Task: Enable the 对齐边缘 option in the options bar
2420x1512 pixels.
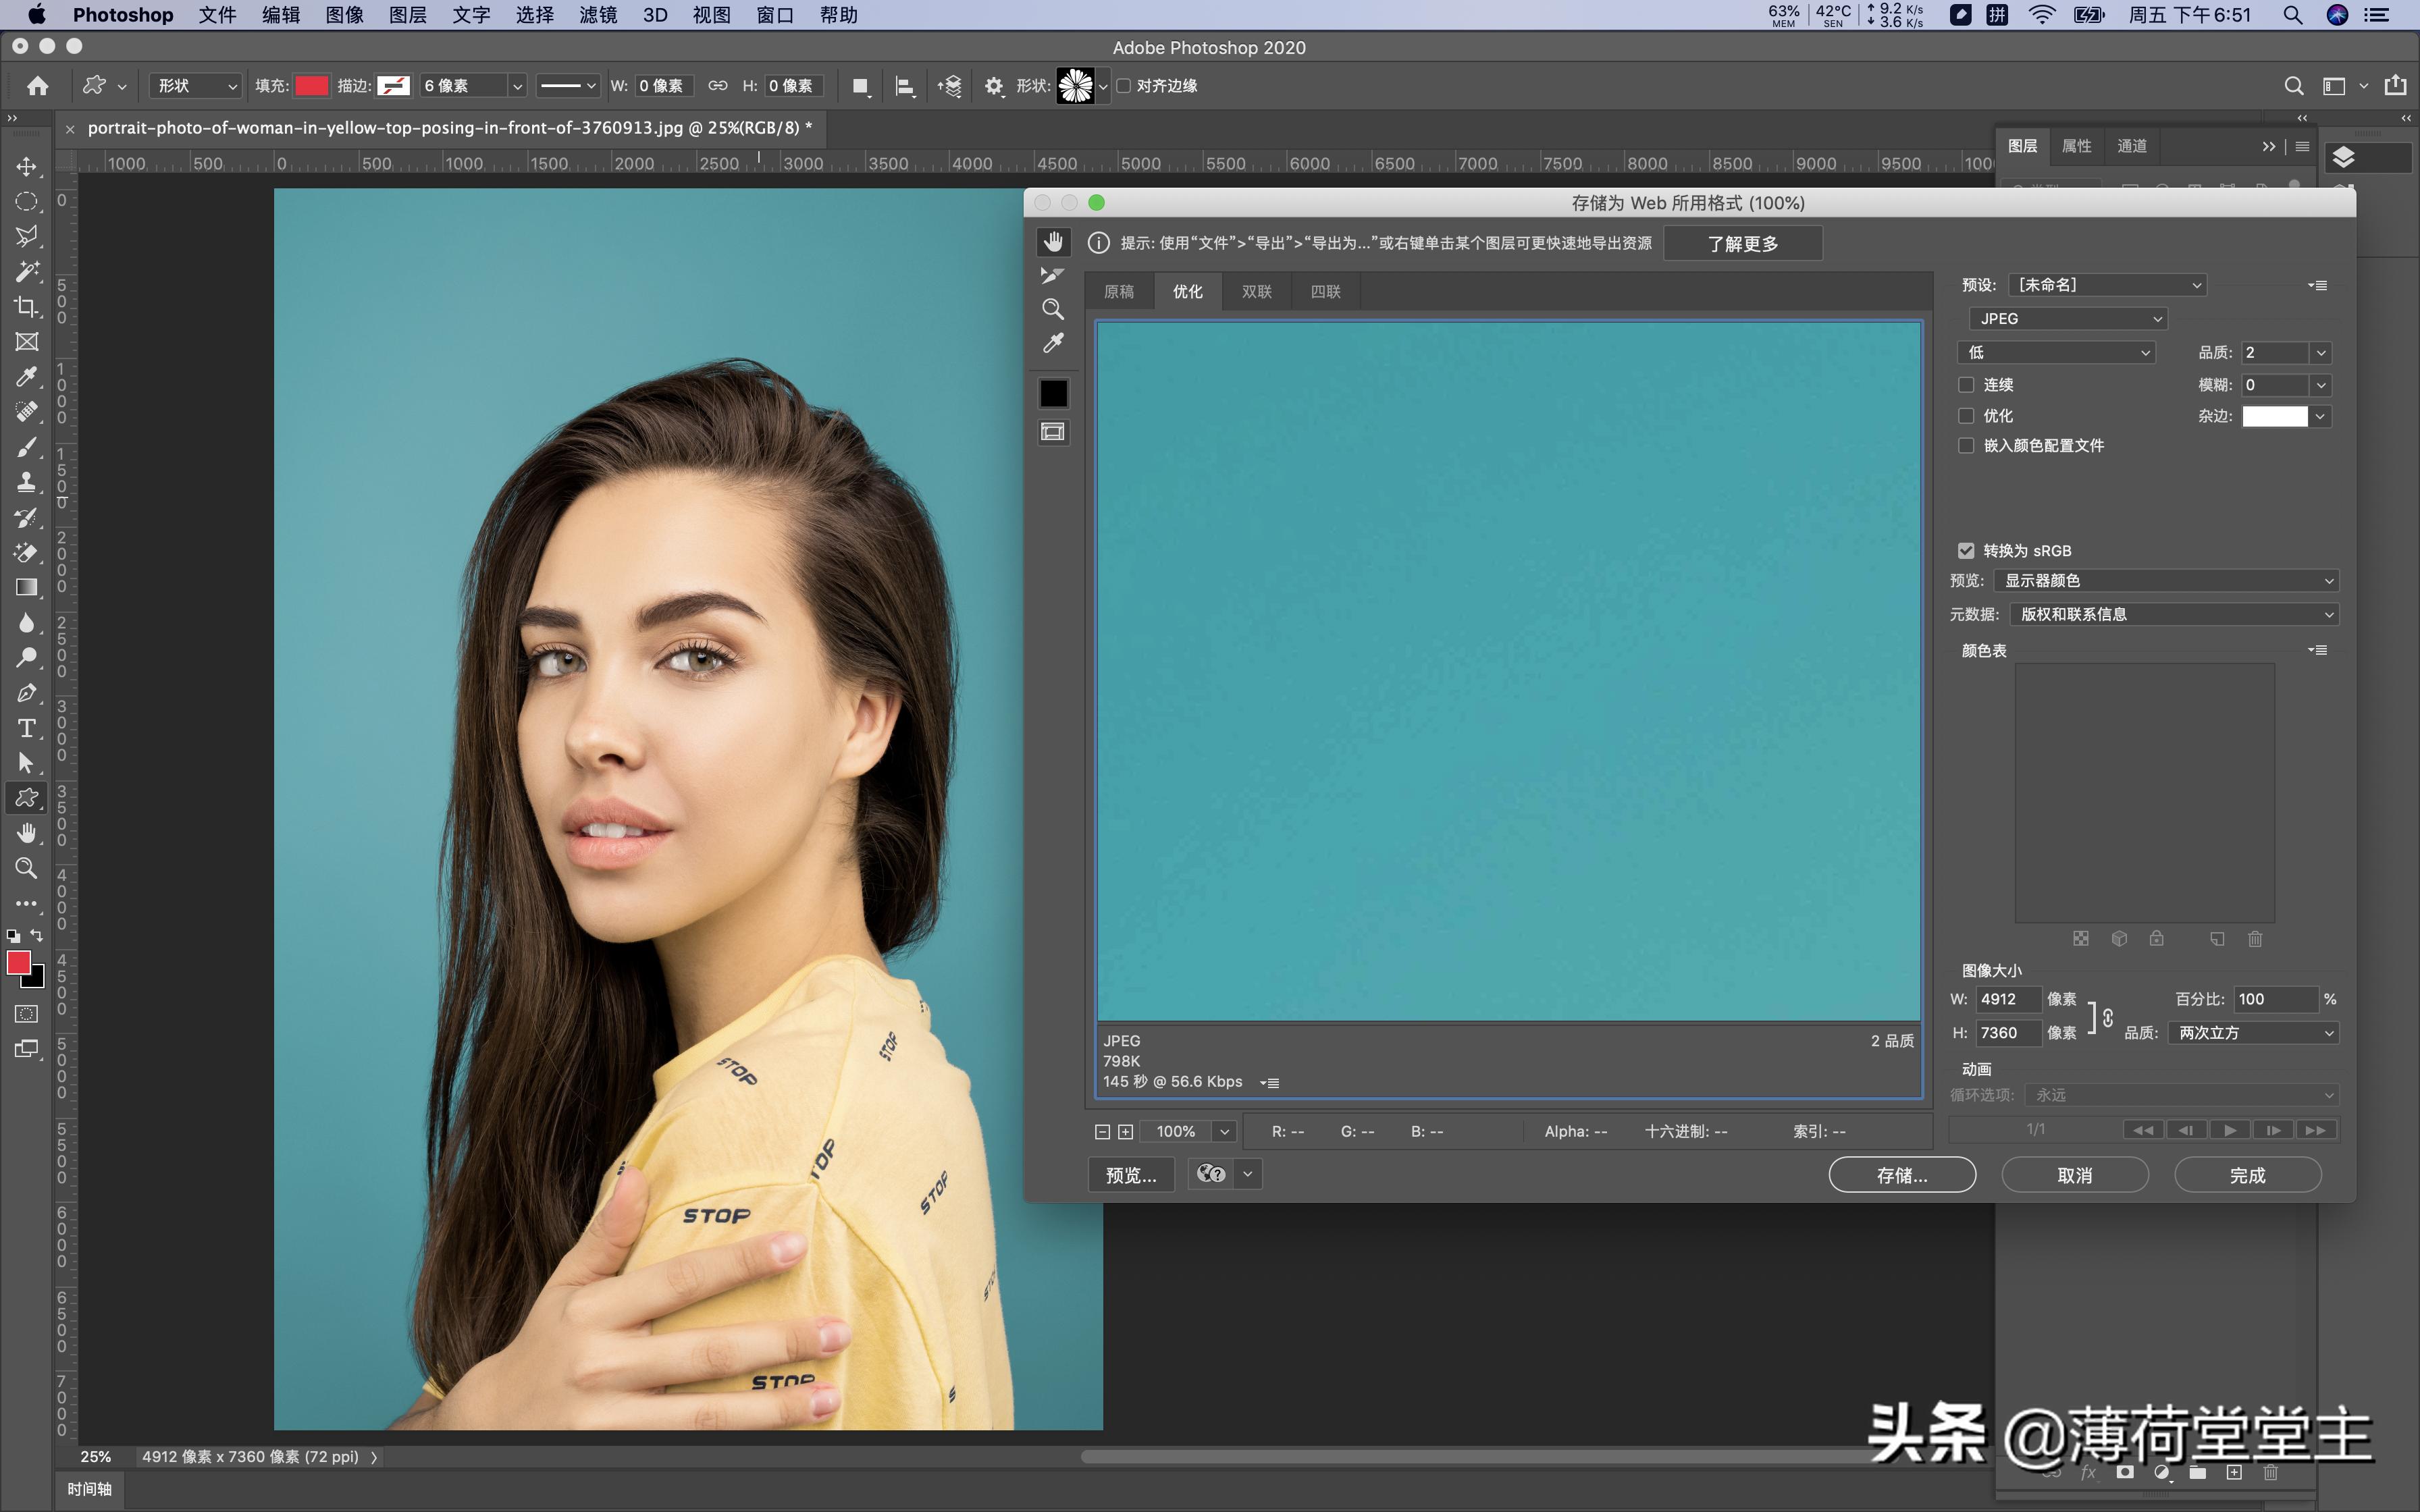Action: click(1124, 86)
